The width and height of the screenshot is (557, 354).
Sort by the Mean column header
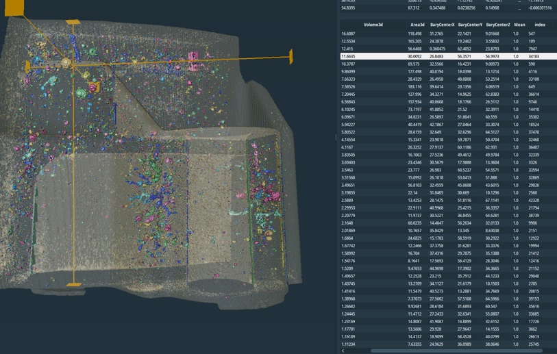(x=519, y=24)
